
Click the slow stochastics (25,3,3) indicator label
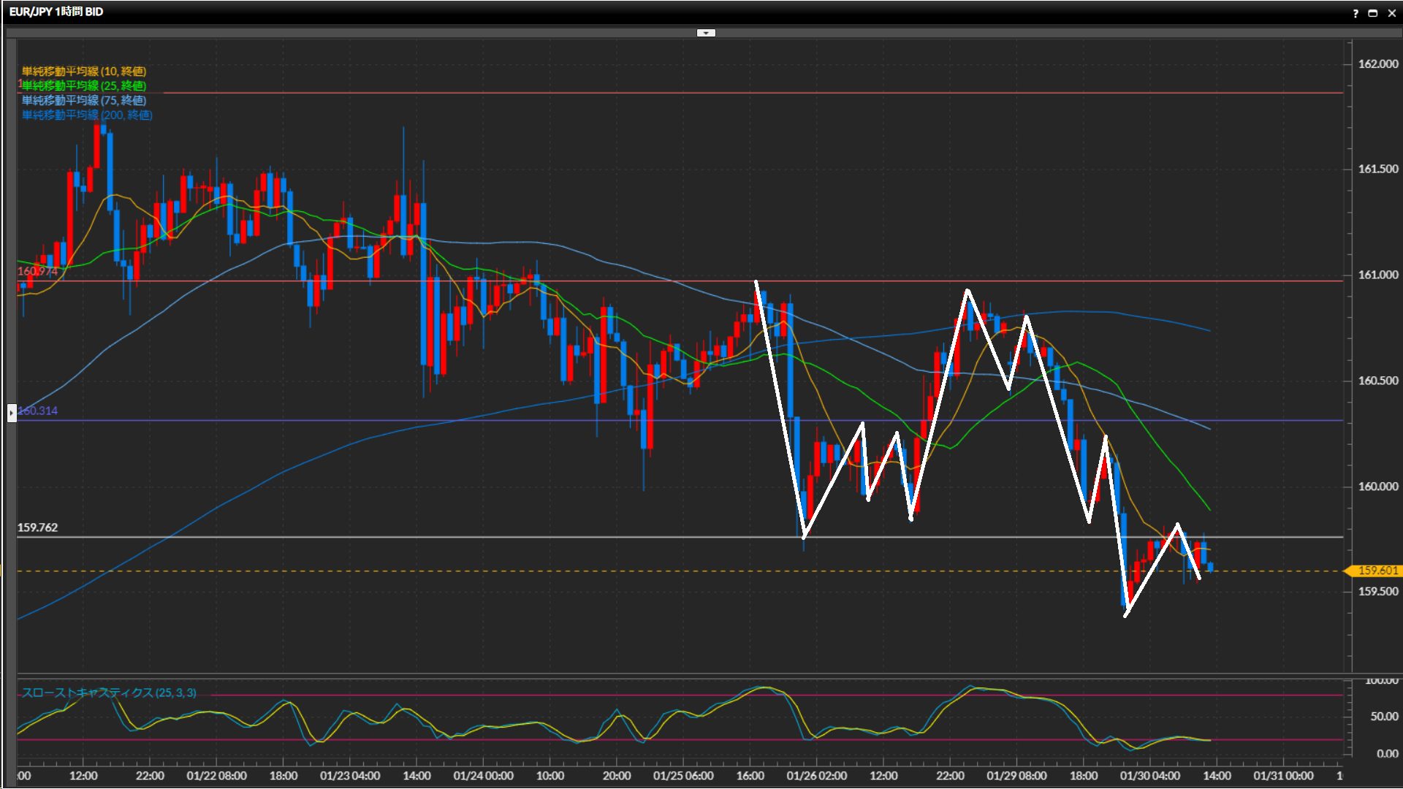tap(109, 693)
